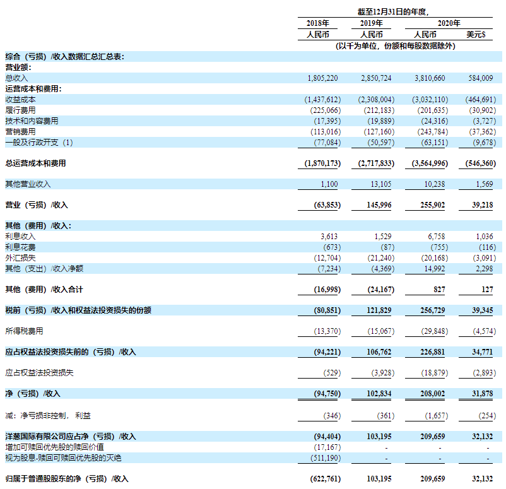
Task: Click the 2020年 column header
Action: (449, 23)
